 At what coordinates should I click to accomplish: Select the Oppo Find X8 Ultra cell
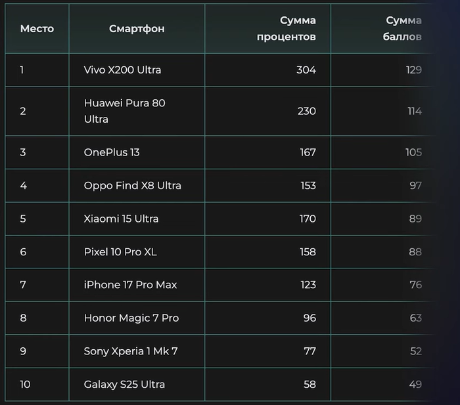tap(132, 186)
